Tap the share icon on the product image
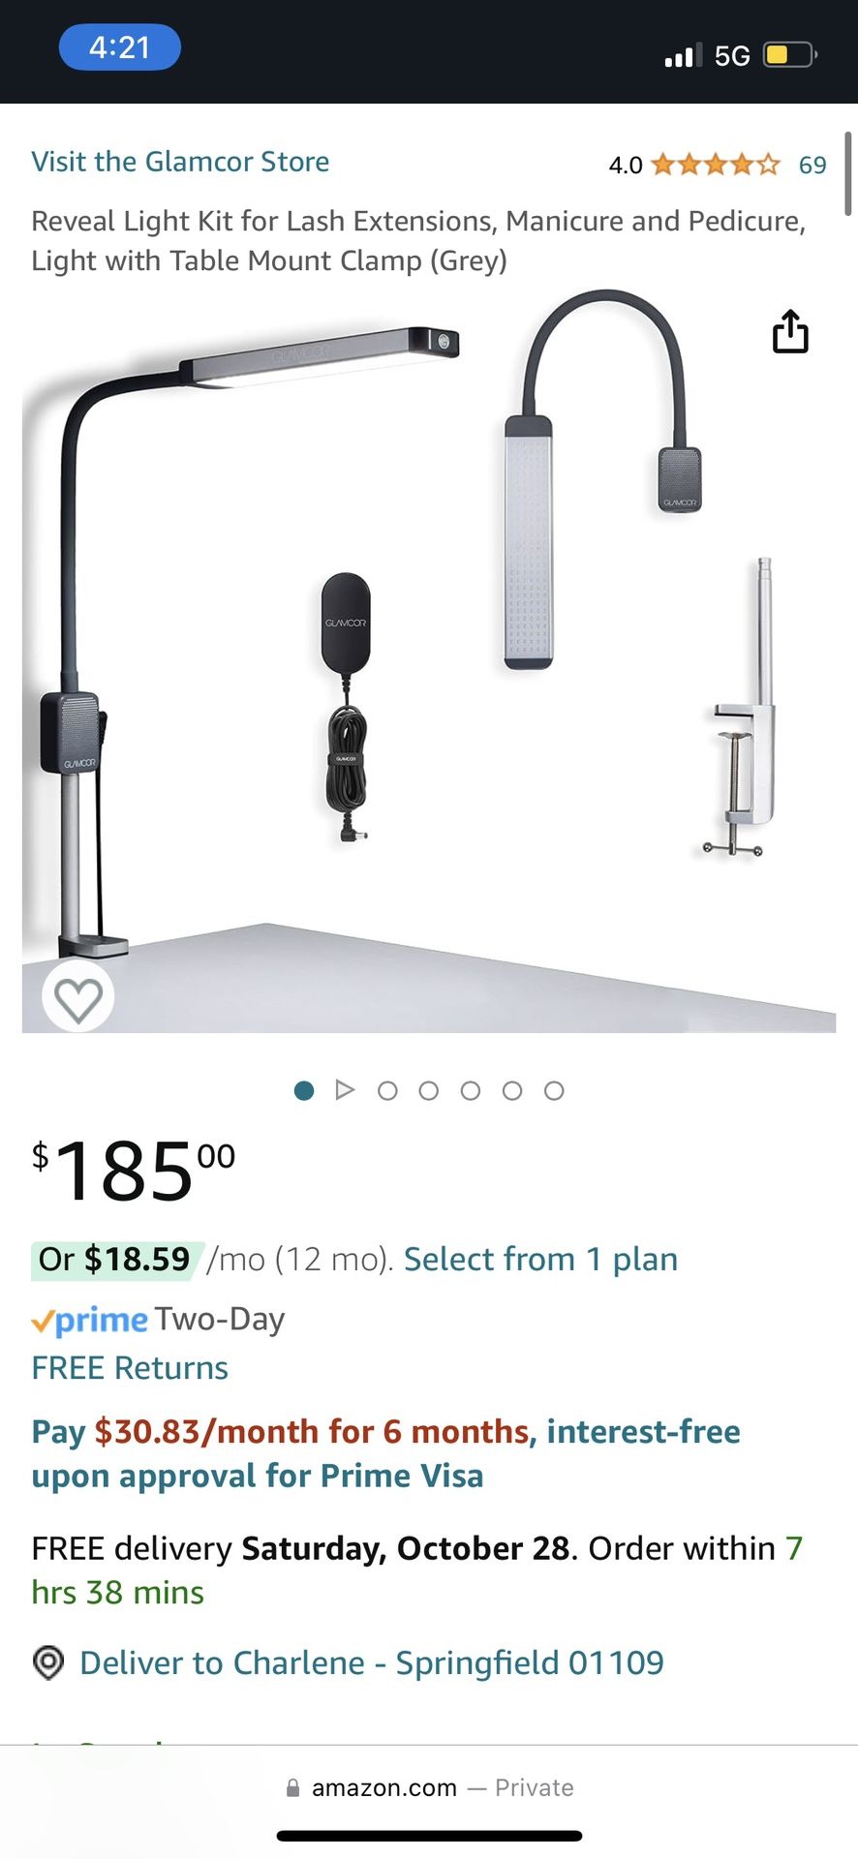This screenshot has height=1859, width=858. pyautogui.click(x=790, y=331)
